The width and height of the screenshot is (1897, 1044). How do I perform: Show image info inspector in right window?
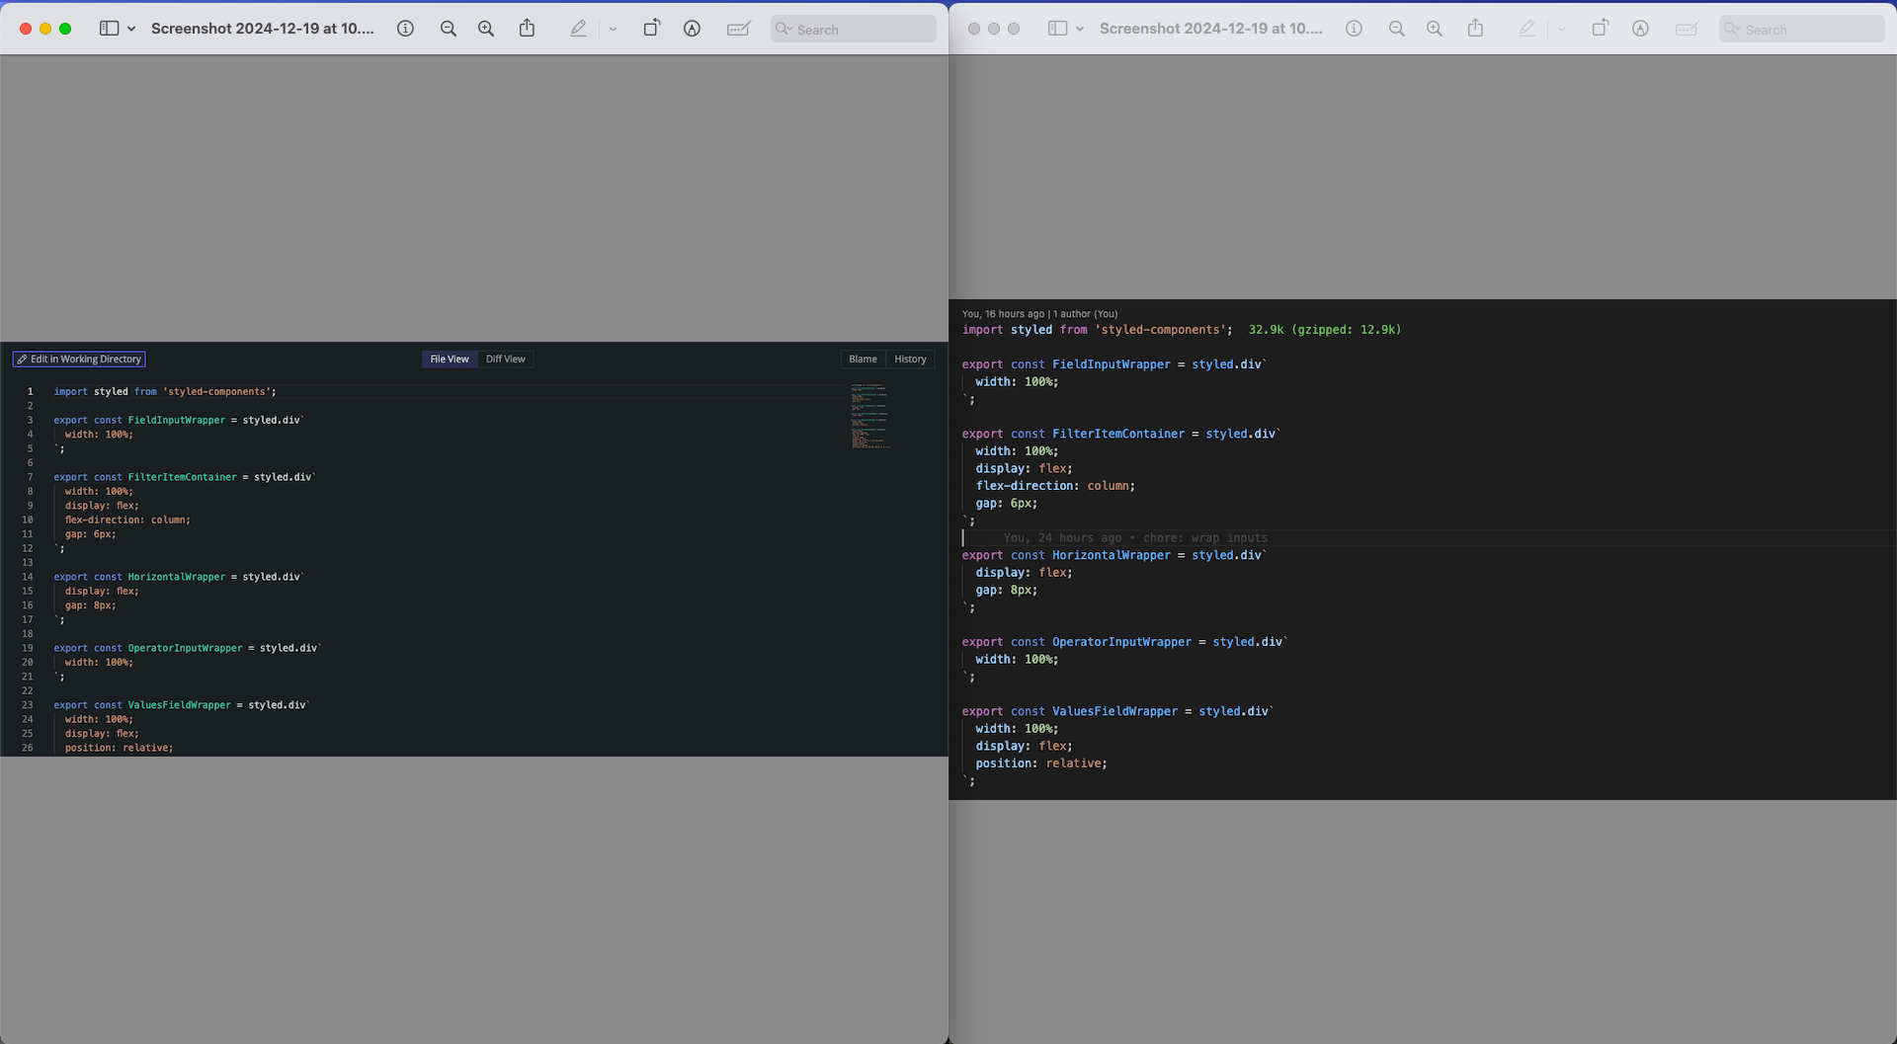tap(1354, 29)
